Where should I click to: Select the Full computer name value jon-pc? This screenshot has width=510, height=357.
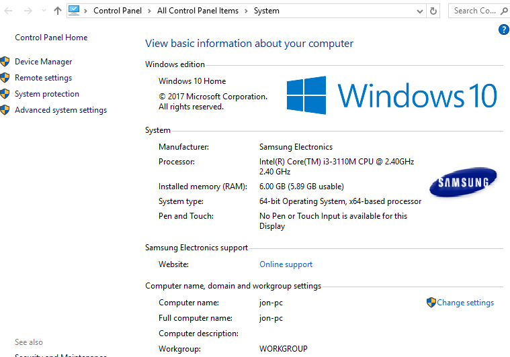271,318
